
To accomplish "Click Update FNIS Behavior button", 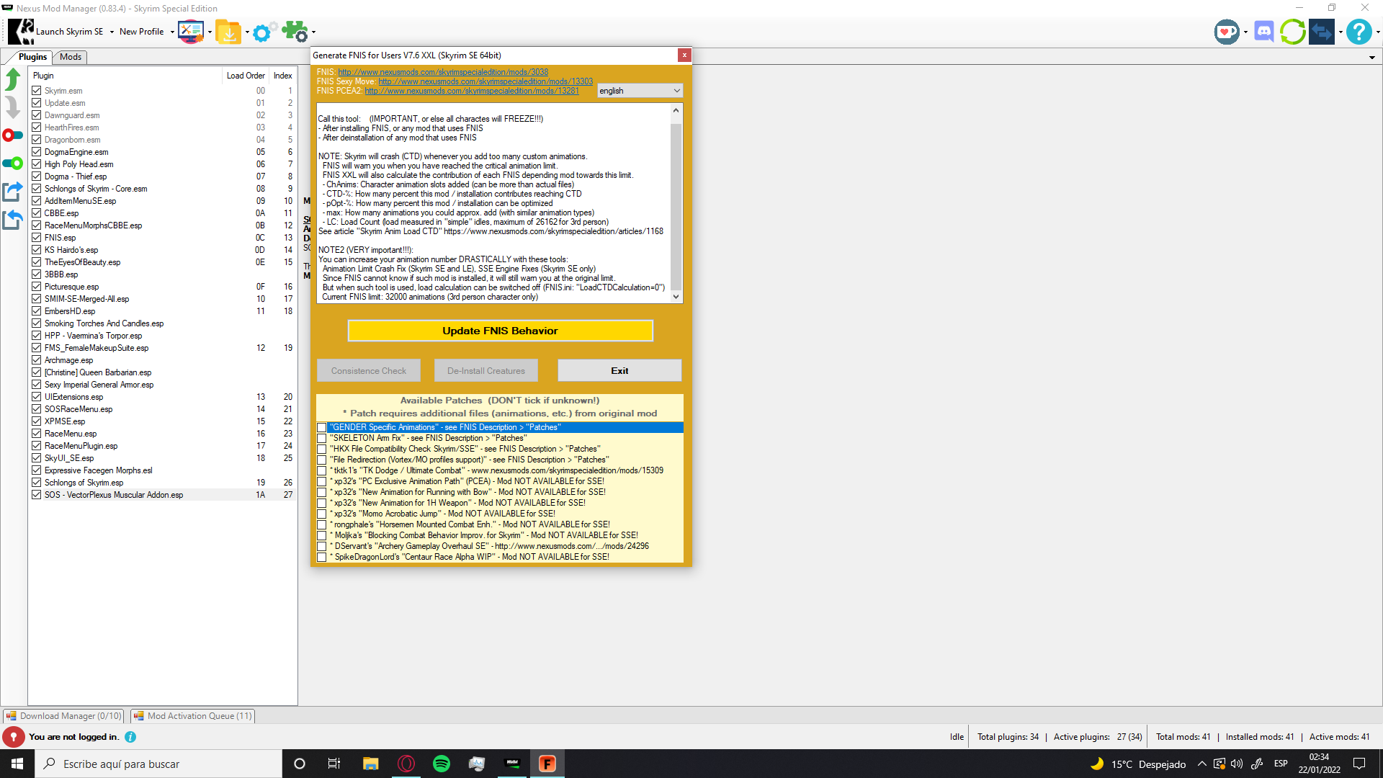I will coord(501,331).
